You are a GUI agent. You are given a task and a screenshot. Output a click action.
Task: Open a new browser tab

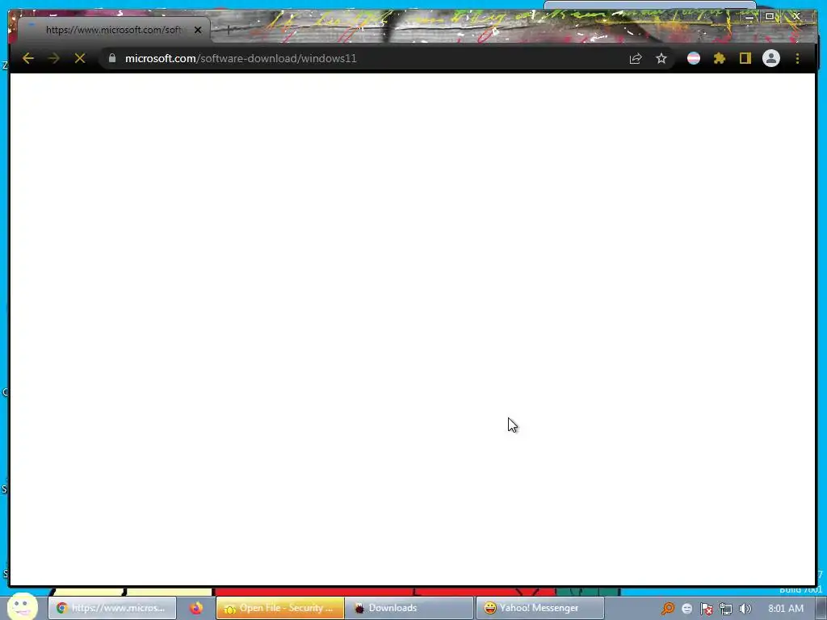[x=229, y=30]
